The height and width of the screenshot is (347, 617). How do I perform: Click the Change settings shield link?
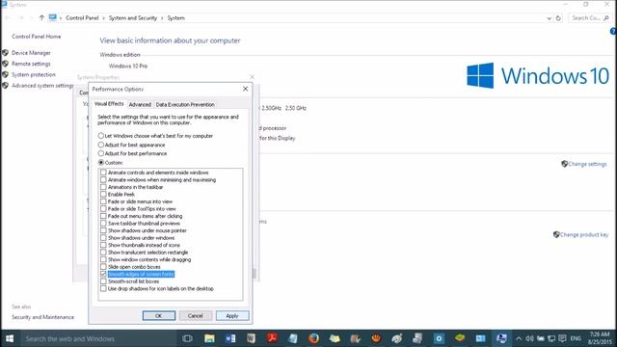pyautogui.click(x=584, y=164)
